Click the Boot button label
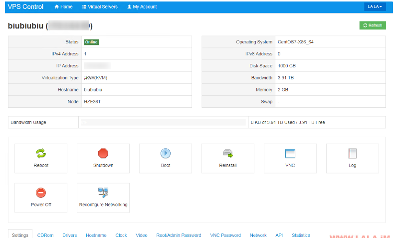The width and height of the screenshot is (395, 238). (166, 165)
